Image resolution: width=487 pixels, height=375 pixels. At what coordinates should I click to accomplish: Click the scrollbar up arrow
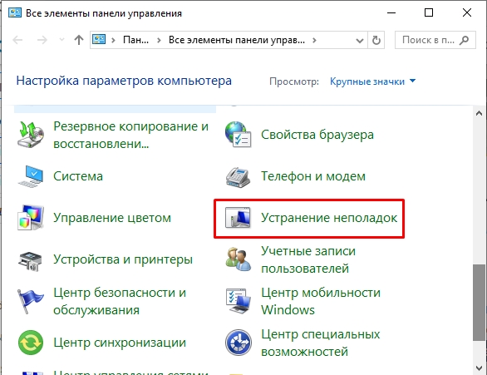(x=480, y=113)
